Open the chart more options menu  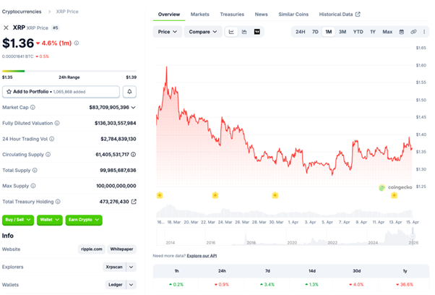pos(424,32)
